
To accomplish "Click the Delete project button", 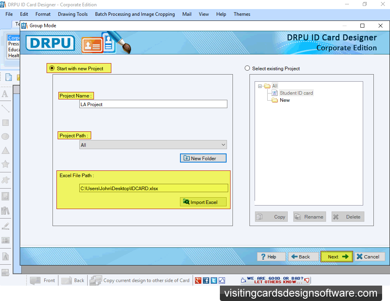I will tap(348, 217).
